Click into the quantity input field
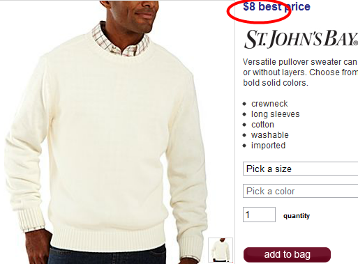The image size is (358, 264). (x=259, y=215)
